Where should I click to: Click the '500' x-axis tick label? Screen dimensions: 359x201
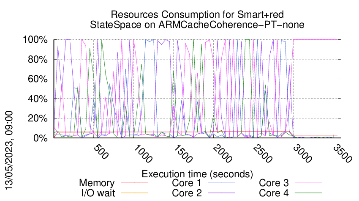(x=101, y=151)
